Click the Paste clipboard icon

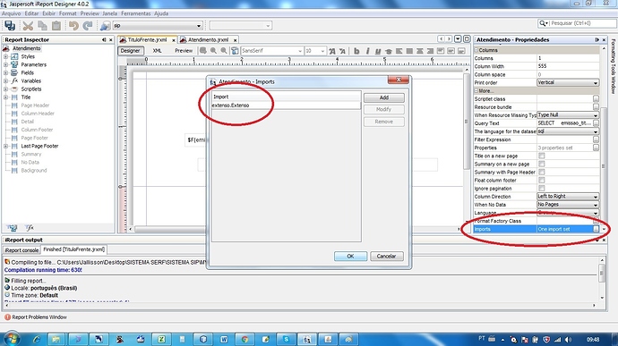tap(56, 26)
